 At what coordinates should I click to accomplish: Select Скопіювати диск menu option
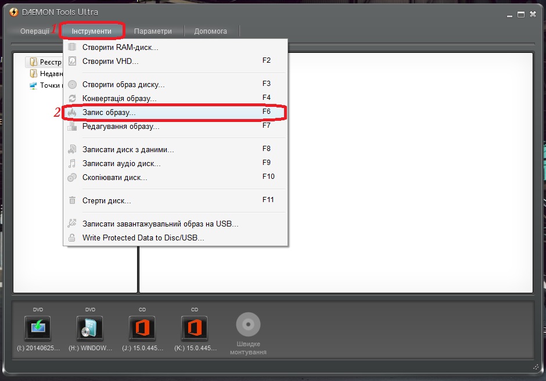(x=115, y=177)
